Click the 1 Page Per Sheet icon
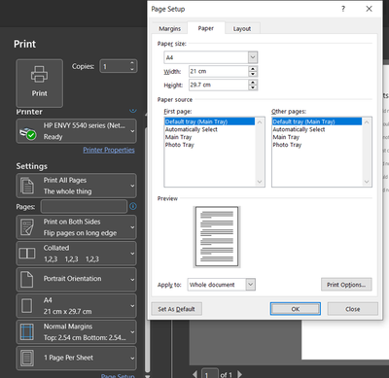Viewport: 389px width, 378px height. click(x=27, y=359)
